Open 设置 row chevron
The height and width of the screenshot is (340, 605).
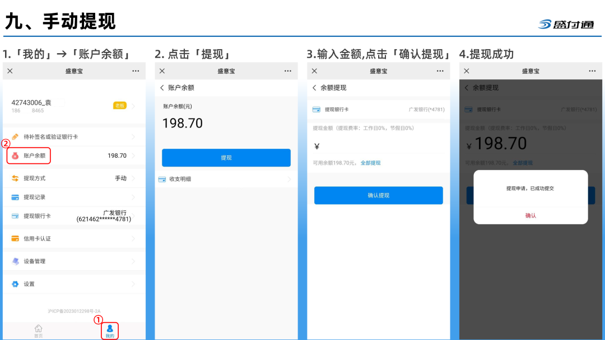pyautogui.click(x=133, y=284)
